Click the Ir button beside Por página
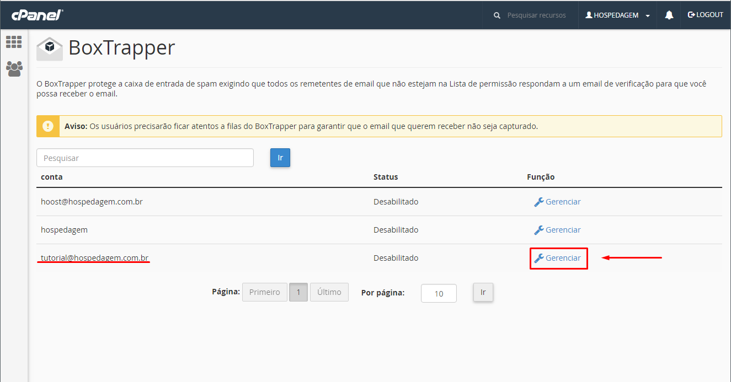The height and width of the screenshot is (382, 731). (x=483, y=292)
